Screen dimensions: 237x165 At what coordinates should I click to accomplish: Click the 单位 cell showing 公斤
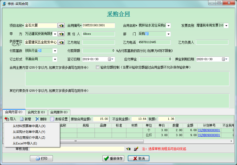[149, 135]
